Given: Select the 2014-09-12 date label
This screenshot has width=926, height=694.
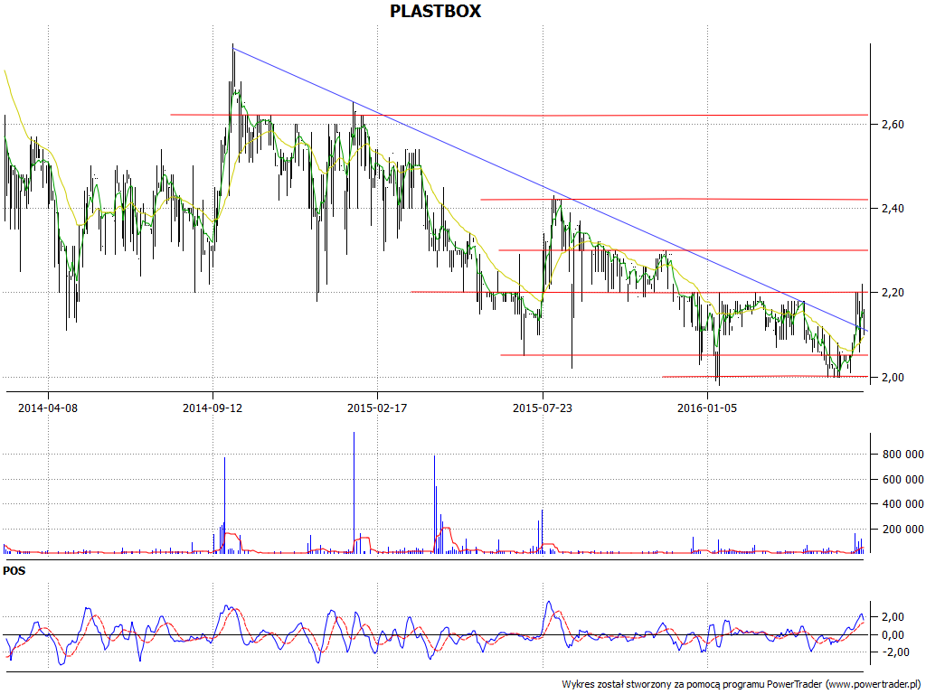Looking at the screenshot, I should click(x=213, y=408).
